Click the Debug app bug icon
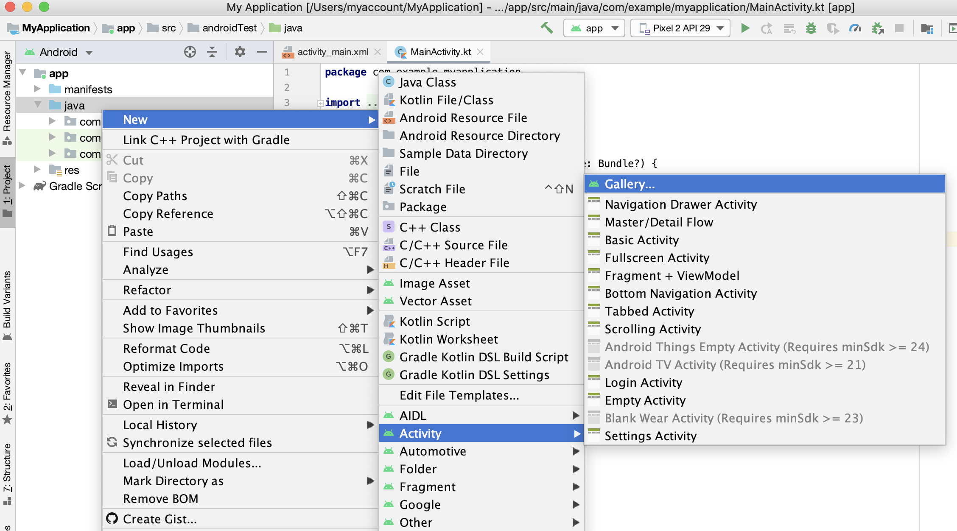The height and width of the screenshot is (531, 957). coord(811,28)
